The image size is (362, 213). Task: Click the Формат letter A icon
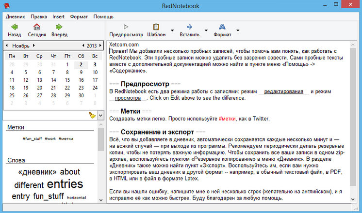pyautogui.click(x=222, y=27)
